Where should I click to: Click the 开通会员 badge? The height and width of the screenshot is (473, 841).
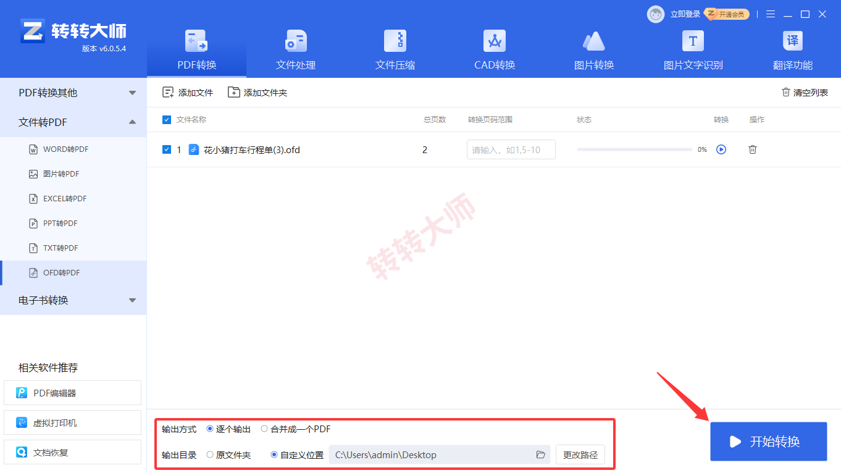727,14
